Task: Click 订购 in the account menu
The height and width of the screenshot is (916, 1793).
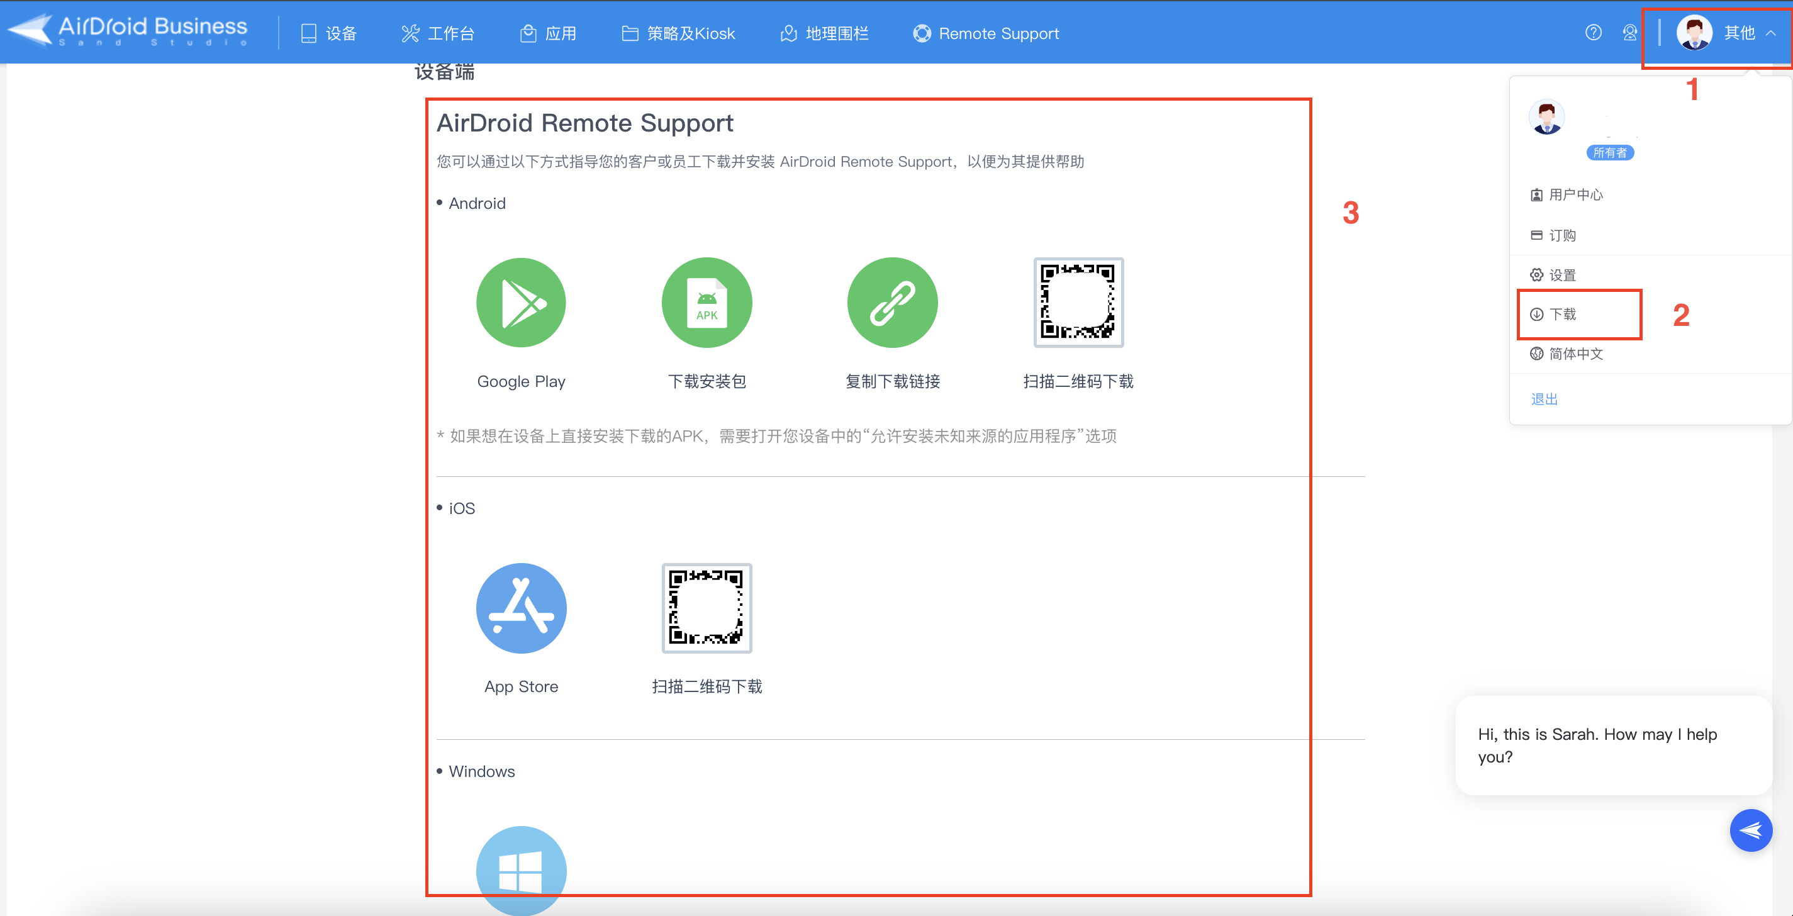Action: click(1562, 235)
